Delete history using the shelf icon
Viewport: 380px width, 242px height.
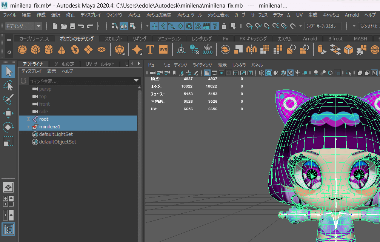click(194, 49)
